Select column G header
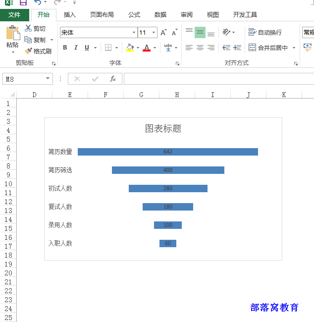 [141, 95]
